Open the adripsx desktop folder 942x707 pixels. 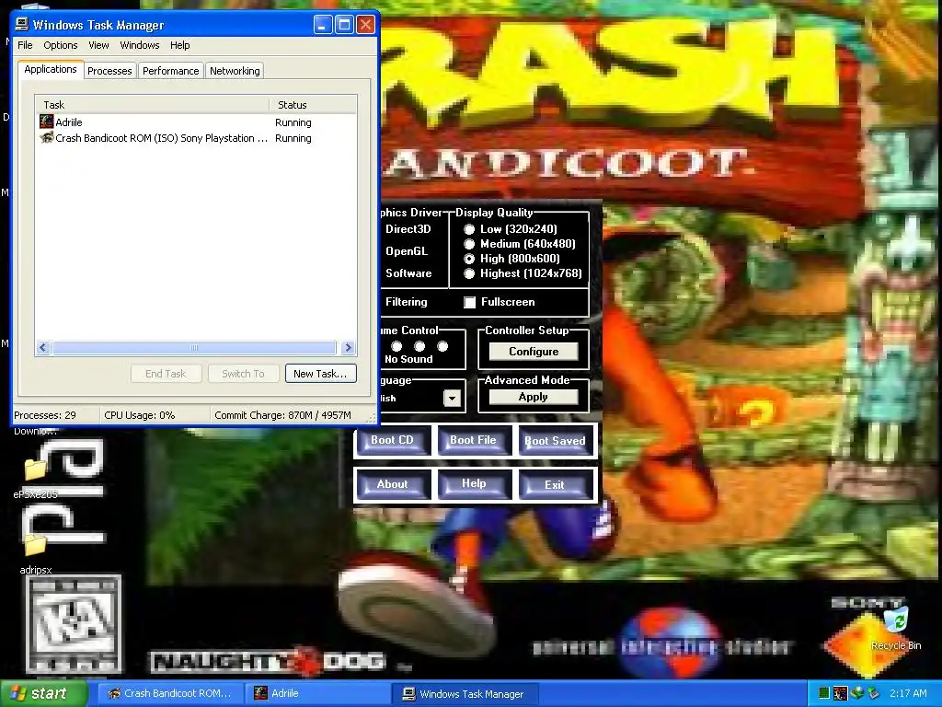tap(36, 553)
